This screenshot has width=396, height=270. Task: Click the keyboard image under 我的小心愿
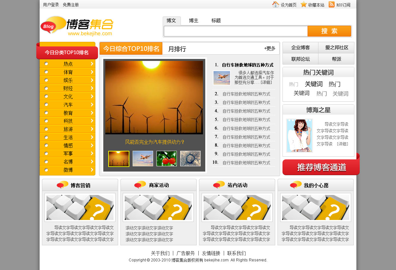[315, 207]
